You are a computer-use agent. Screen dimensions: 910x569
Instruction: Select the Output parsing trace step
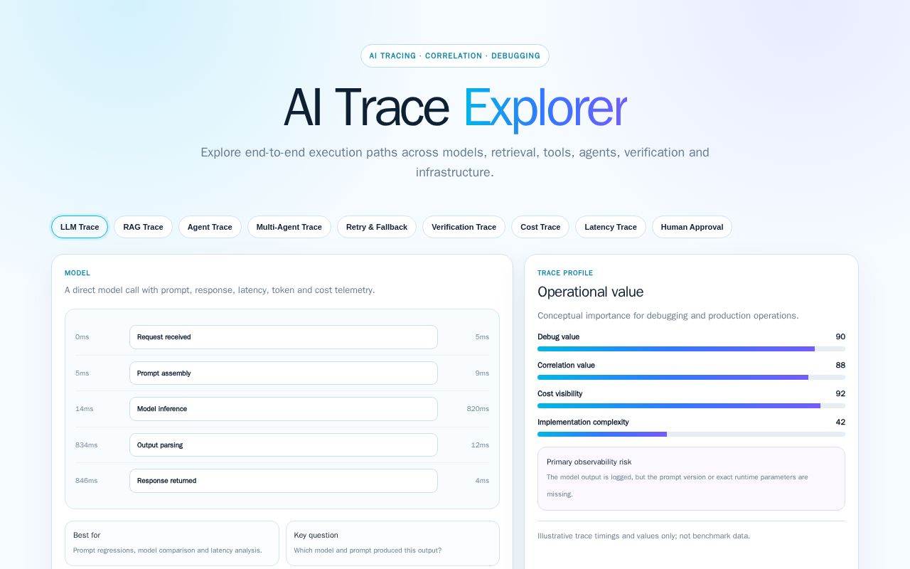coord(283,445)
